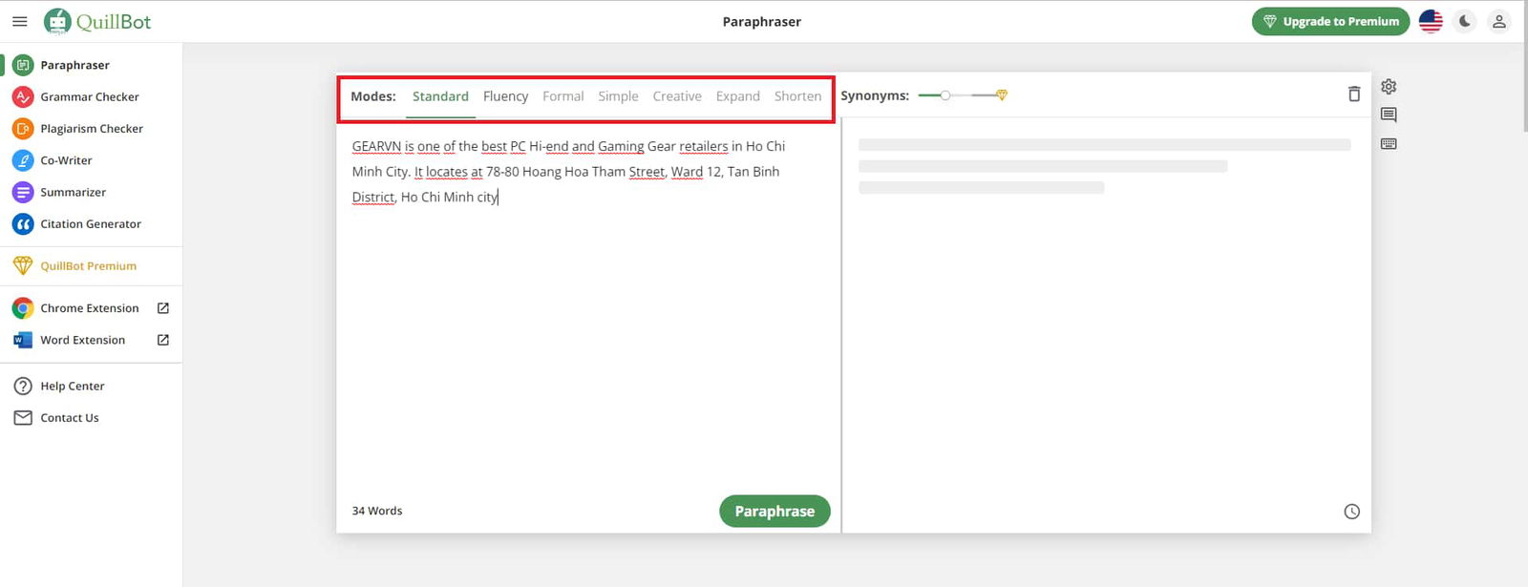
Task: Select the Shorten mode tab
Action: point(797,96)
